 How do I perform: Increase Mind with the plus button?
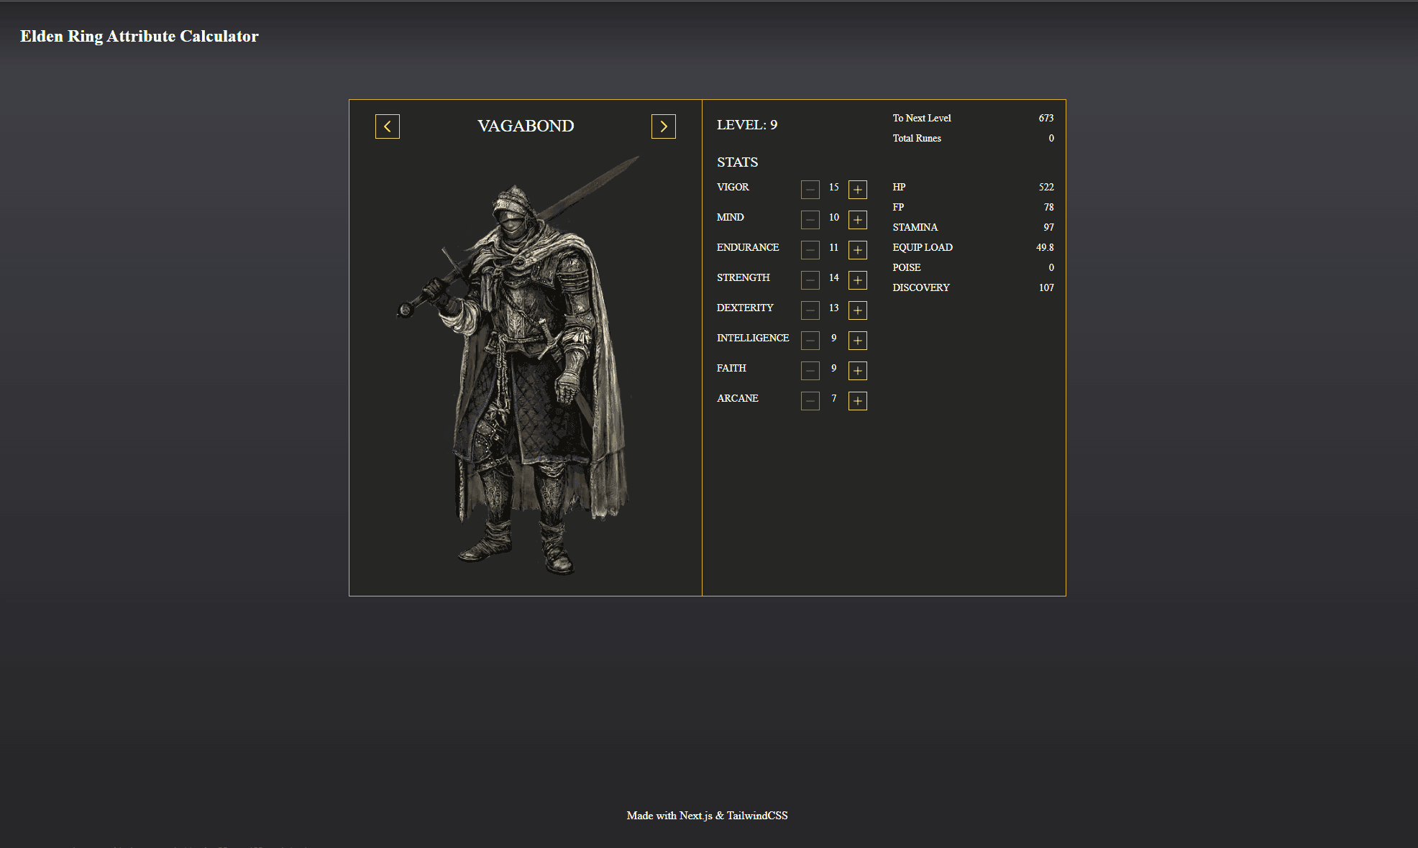[857, 220]
